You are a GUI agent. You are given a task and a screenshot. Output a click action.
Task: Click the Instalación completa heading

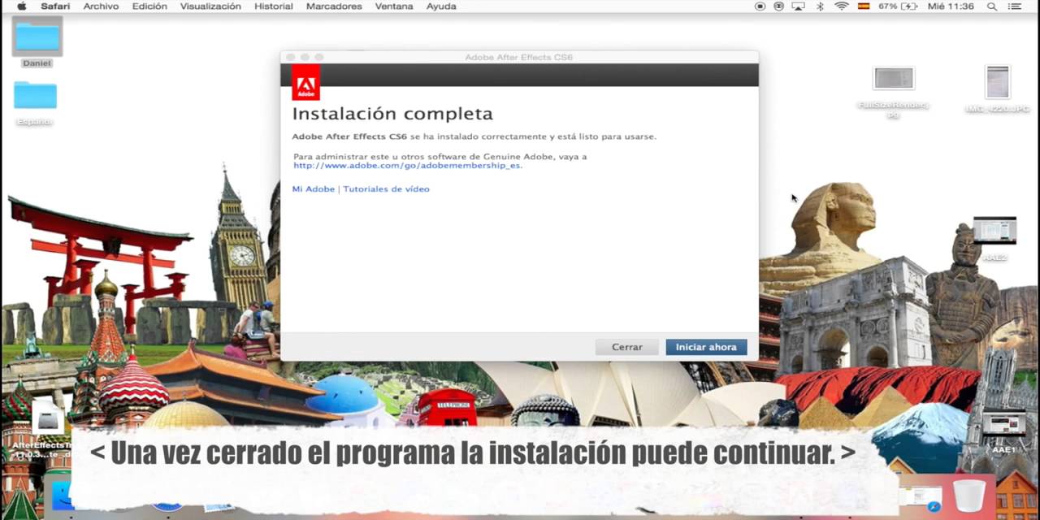[392, 114]
